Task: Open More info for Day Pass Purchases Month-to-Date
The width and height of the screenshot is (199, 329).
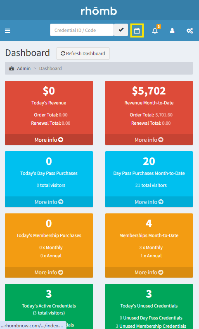Action: tap(149, 202)
